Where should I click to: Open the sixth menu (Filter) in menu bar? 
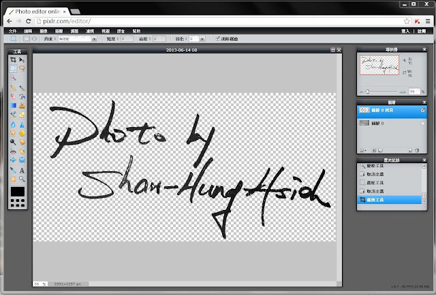pos(90,31)
